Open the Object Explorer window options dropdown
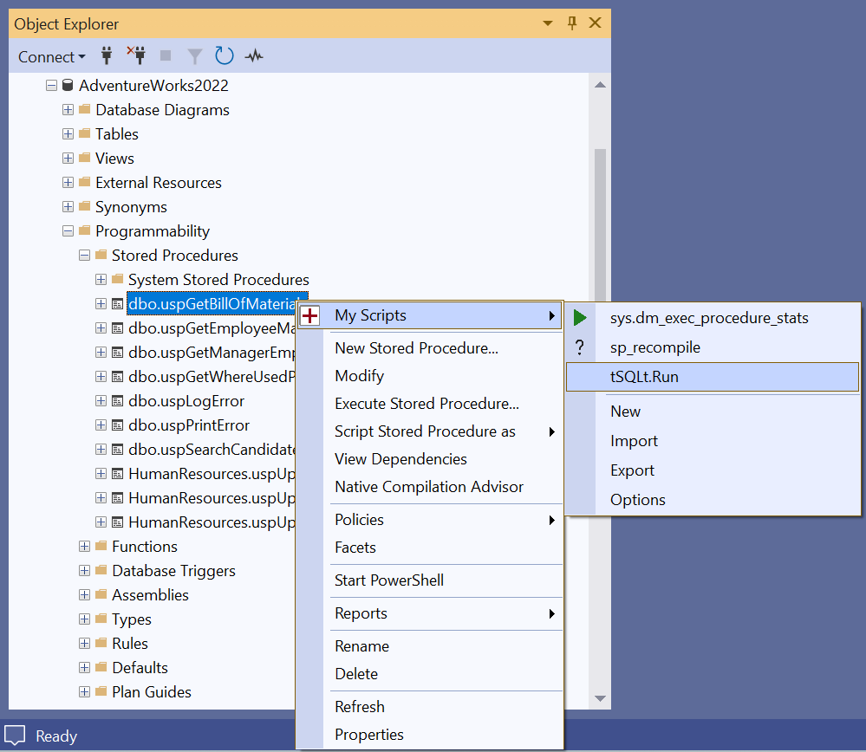Screen dimensions: 866x752 point(547,23)
